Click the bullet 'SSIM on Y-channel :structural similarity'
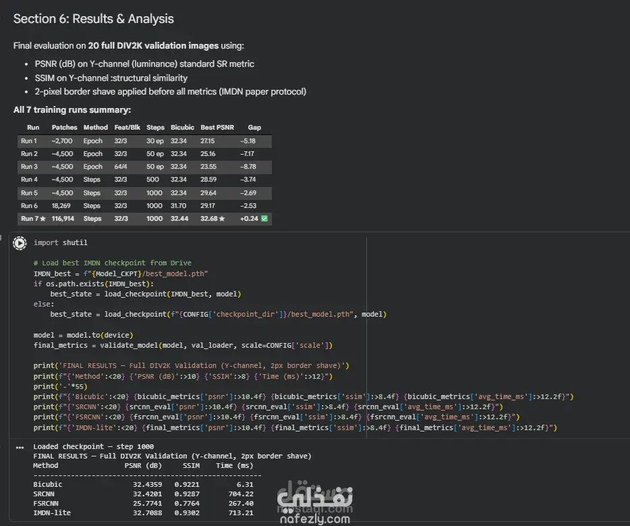630x526 pixels. [111, 78]
